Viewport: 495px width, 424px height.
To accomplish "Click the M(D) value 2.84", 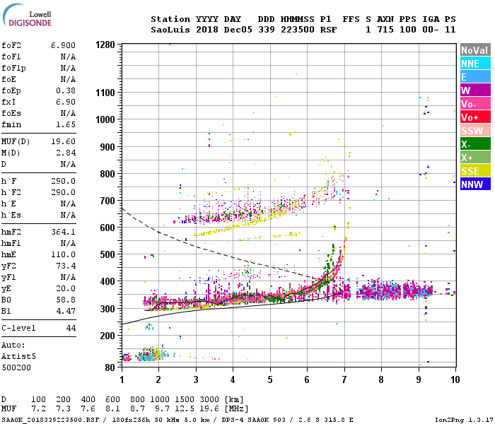I will pyautogui.click(x=66, y=153).
